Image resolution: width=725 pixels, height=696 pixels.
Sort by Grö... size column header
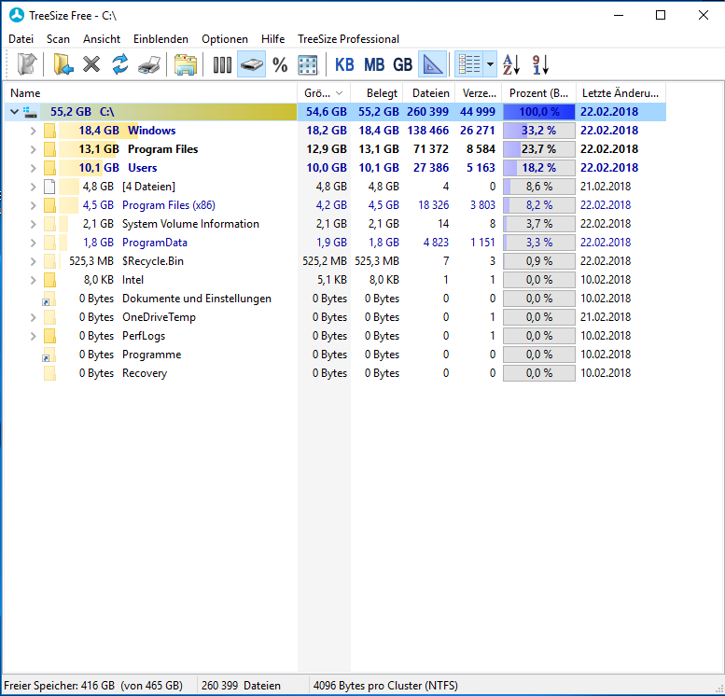(324, 93)
